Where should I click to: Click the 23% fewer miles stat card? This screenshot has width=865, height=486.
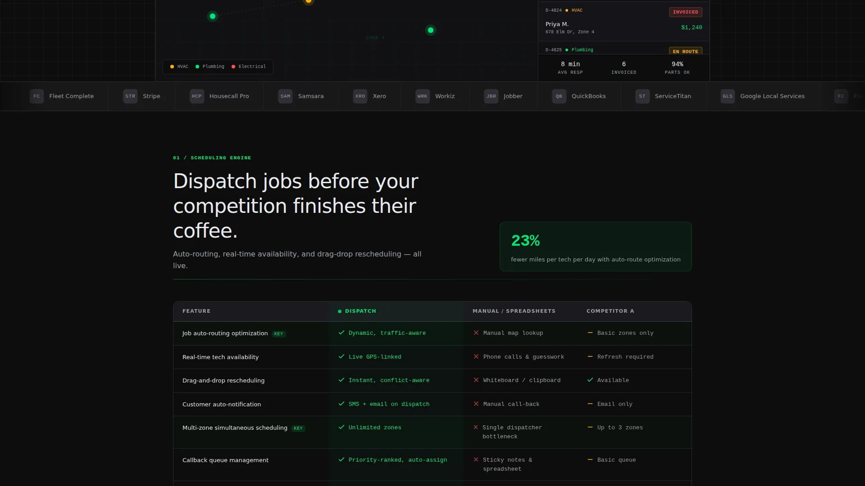(596, 247)
